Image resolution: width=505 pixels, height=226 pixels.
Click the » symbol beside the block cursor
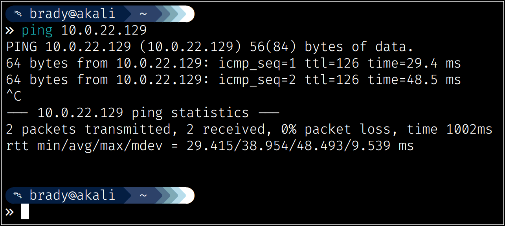[10, 212]
